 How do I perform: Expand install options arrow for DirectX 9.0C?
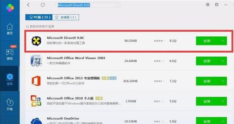[x=223, y=41]
